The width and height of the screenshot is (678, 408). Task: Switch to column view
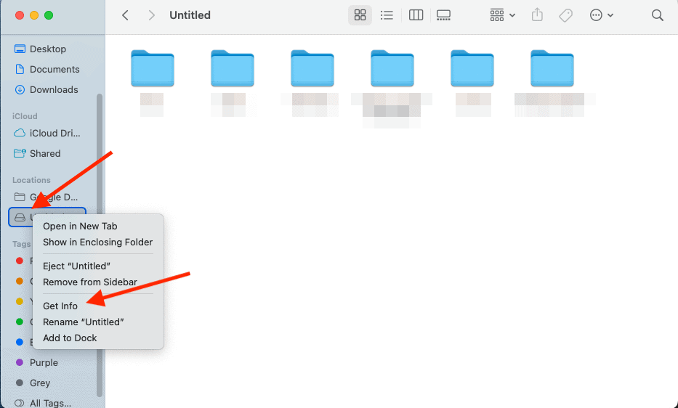pyautogui.click(x=416, y=15)
